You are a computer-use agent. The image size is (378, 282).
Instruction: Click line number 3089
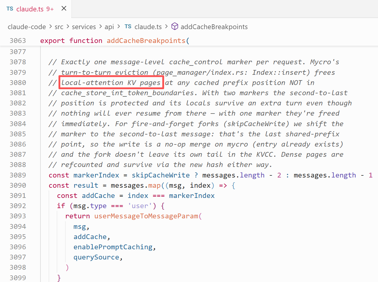click(18, 175)
